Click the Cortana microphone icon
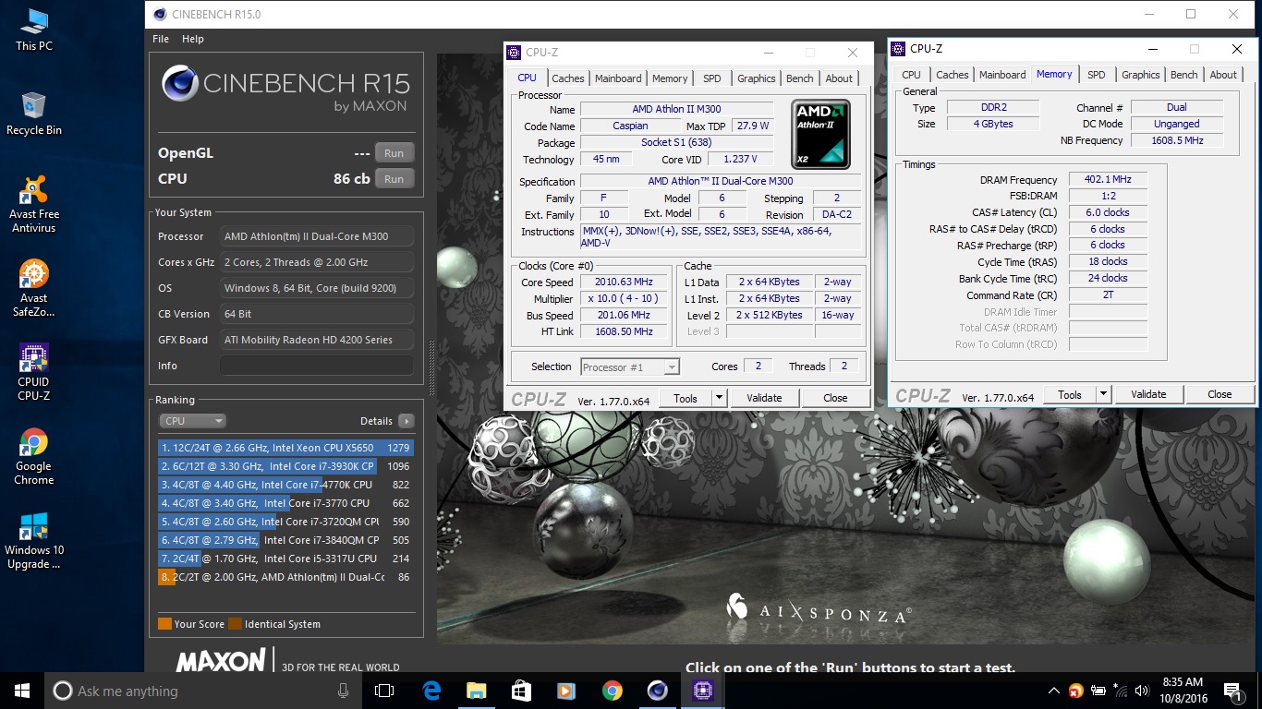1262x709 pixels. coord(344,691)
